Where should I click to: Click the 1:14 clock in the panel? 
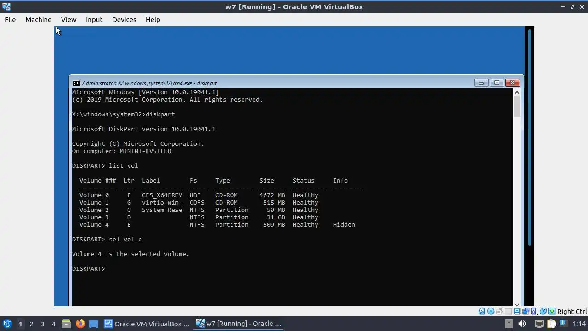[579, 324]
